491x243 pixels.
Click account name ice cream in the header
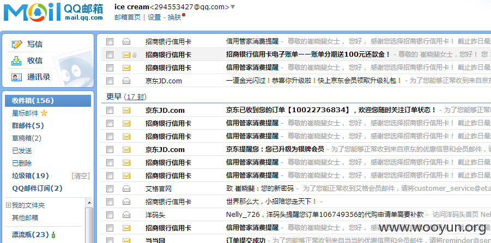coord(132,7)
